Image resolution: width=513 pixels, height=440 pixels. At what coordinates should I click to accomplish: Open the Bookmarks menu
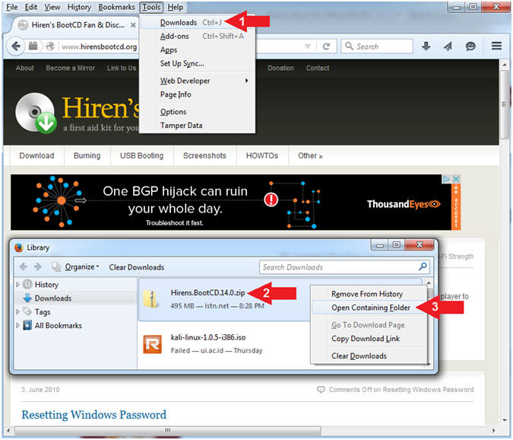116,7
